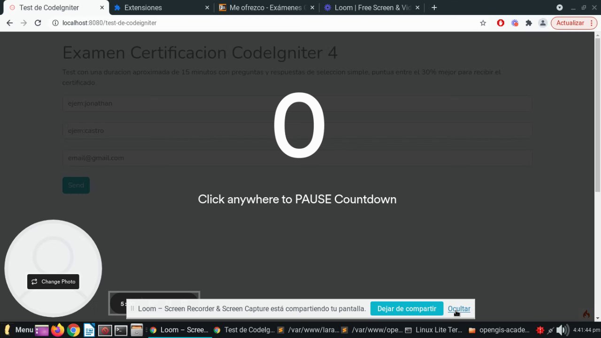Switch to the Me ofrezco - Exámenes tab
Image resolution: width=601 pixels, height=338 pixels.
pos(266,8)
